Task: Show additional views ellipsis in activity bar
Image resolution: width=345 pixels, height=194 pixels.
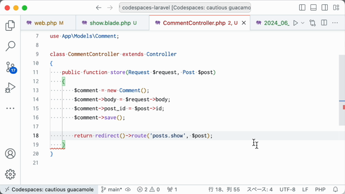Action: (10, 108)
